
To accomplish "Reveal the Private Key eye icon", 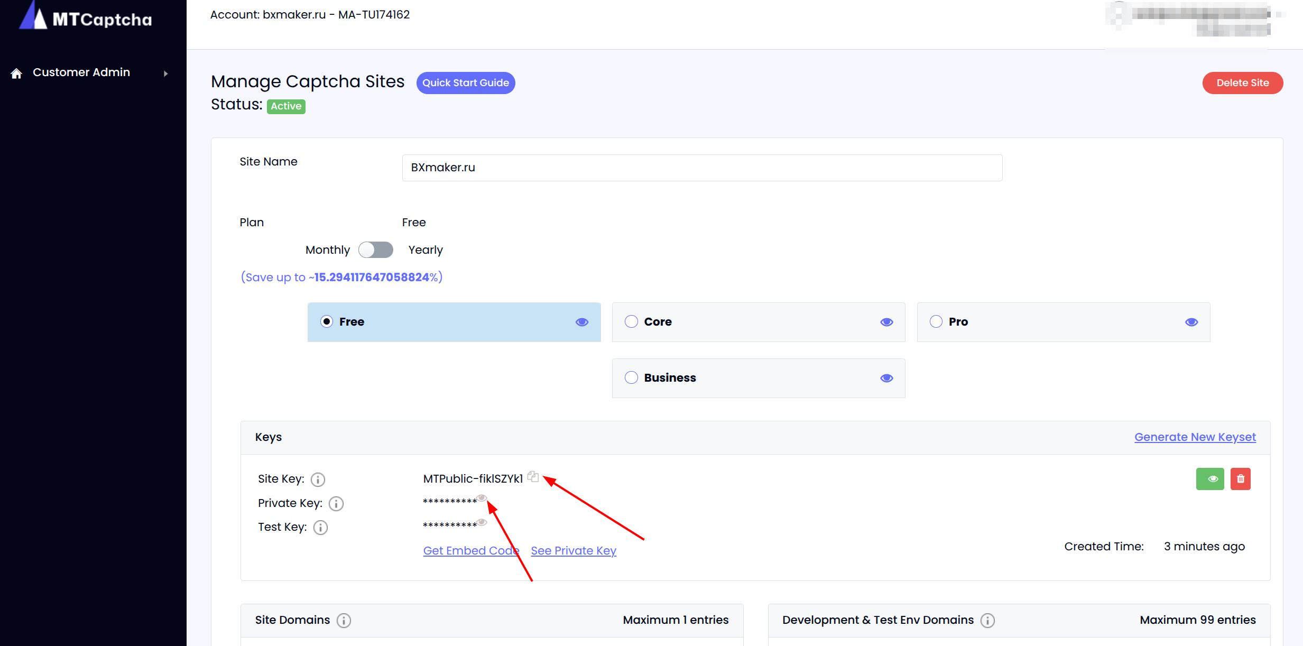I will (x=482, y=498).
